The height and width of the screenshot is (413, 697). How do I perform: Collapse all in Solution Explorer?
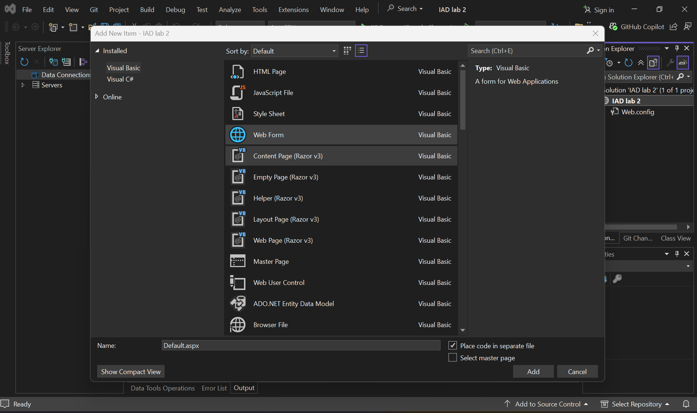click(x=641, y=63)
